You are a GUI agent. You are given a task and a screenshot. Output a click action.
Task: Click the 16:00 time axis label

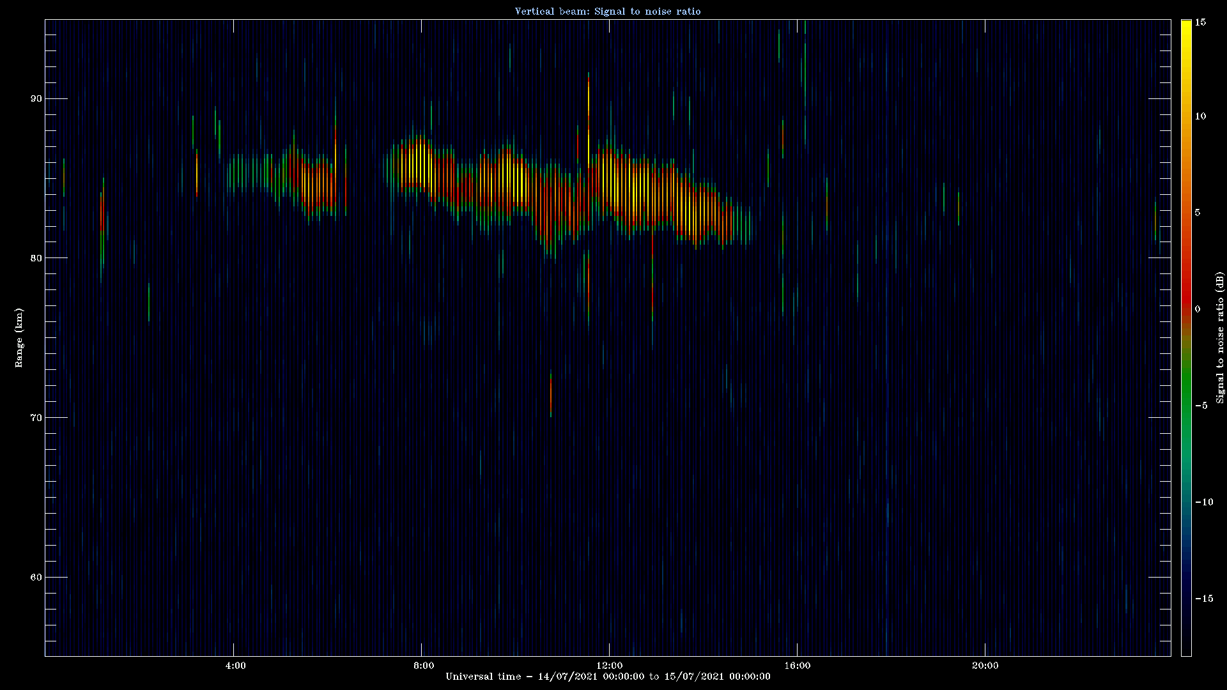tap(797, 666)
